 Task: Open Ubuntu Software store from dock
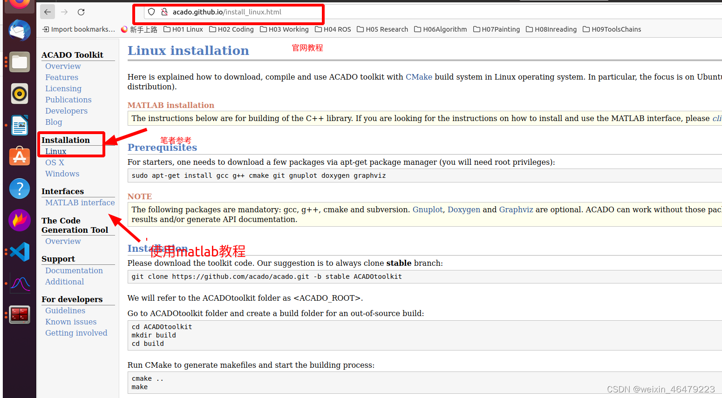pyautogui.click(x=20, y=157)
